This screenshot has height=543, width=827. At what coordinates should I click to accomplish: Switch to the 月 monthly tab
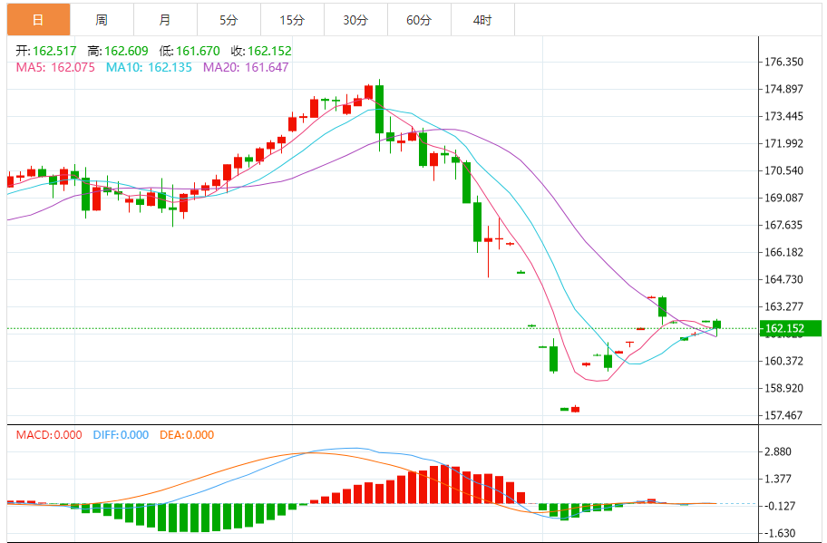pyautogui.click(x=165, y=20)
